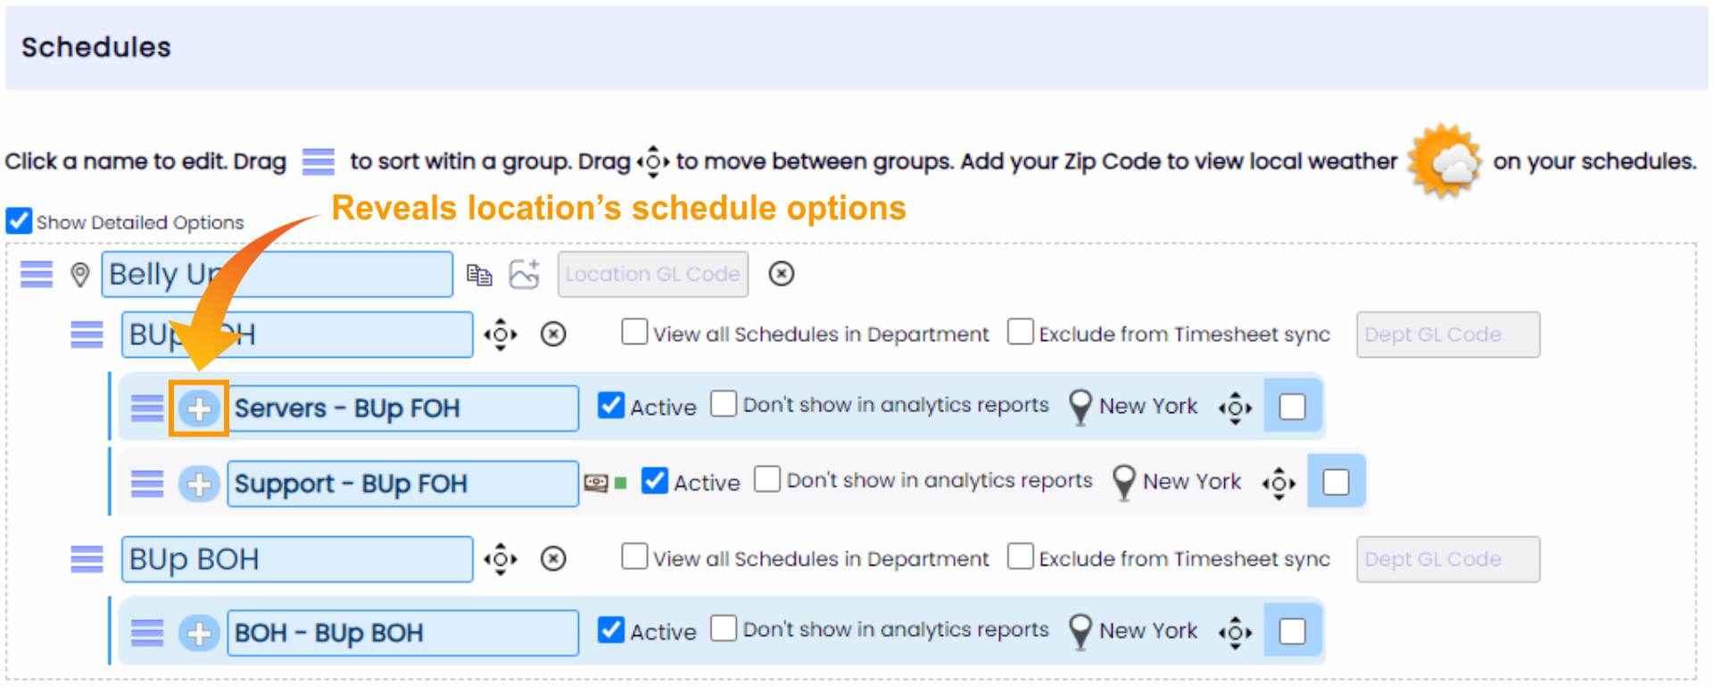The image size is (1714, 687).
Task: Check View all Schedules in Department for BUp FOH
Action: (634, 332)
